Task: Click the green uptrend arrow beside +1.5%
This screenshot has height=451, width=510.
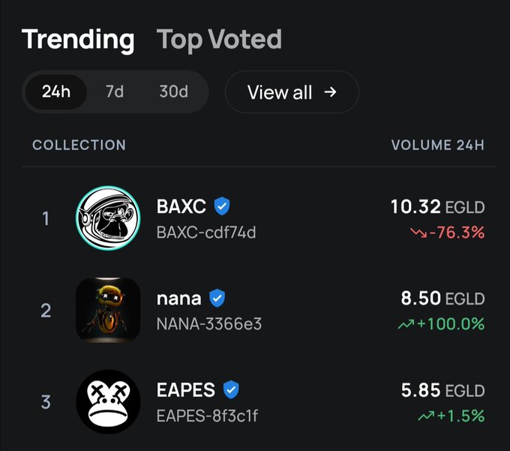Action: coord(426,416)
